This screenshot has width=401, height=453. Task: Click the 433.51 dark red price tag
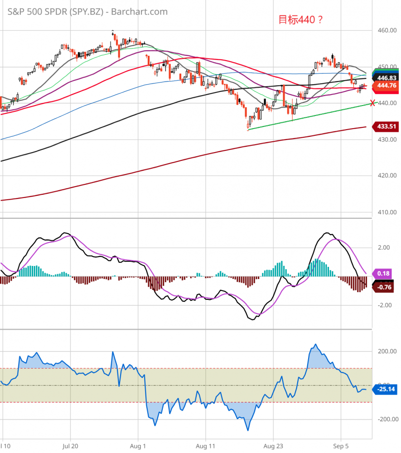tap(386, 126)
